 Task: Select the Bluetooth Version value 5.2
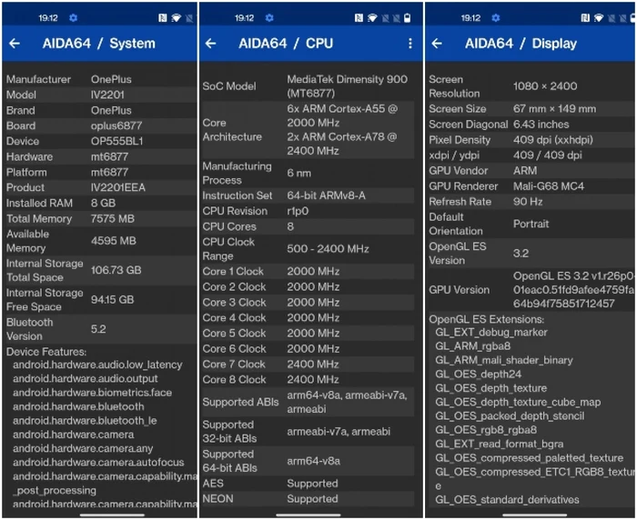pyautogui.click(x=98, y=329)
